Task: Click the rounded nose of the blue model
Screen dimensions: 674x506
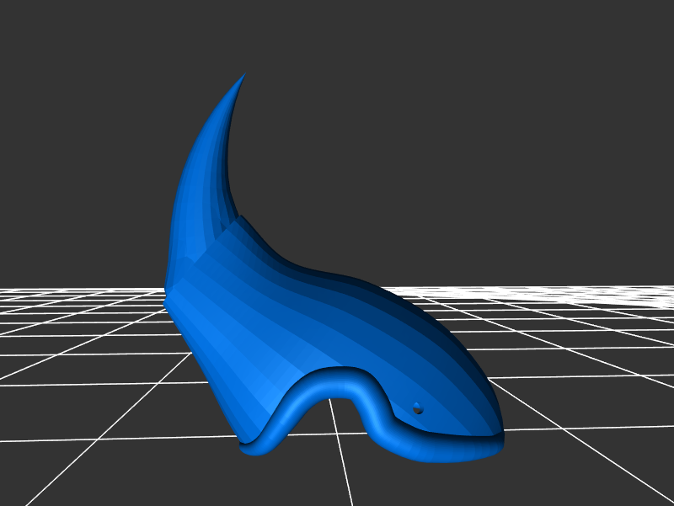Action: 495,425
